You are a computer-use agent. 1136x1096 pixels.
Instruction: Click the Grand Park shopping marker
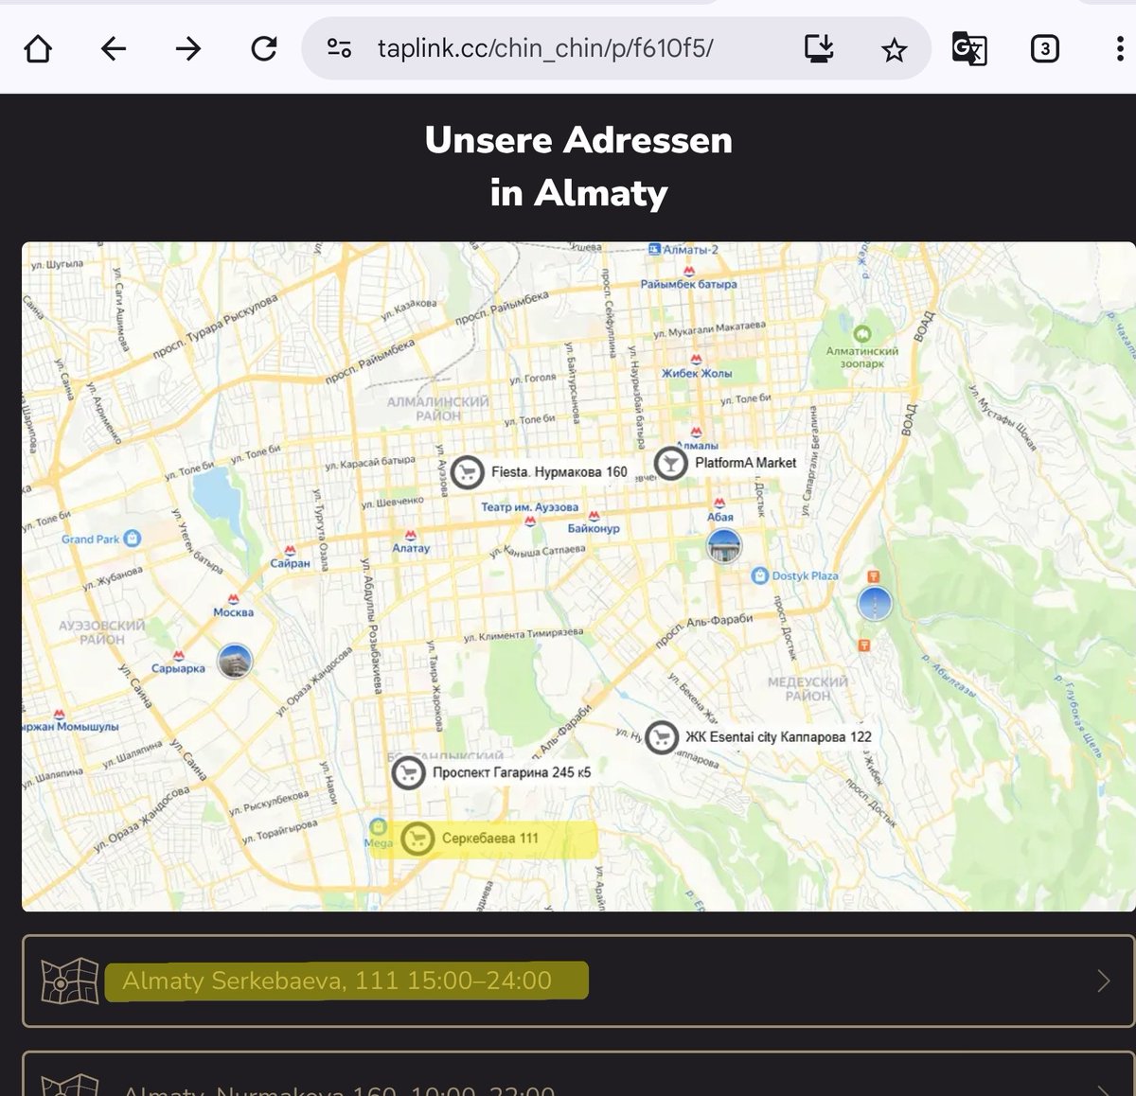[x=132, y=539]
